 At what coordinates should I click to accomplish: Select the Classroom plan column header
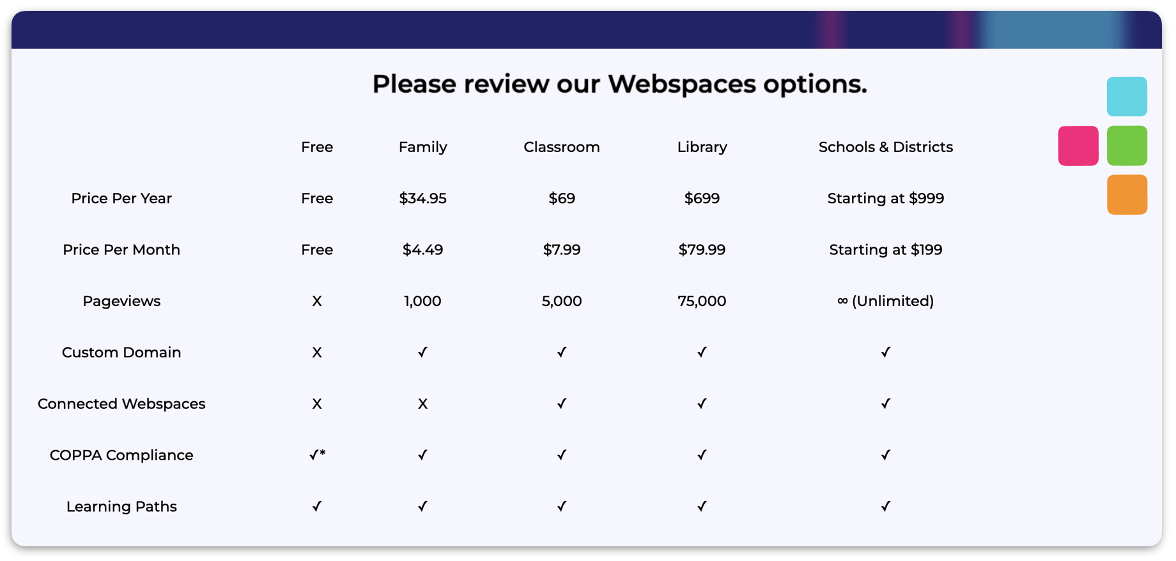[x=561, y=147]
